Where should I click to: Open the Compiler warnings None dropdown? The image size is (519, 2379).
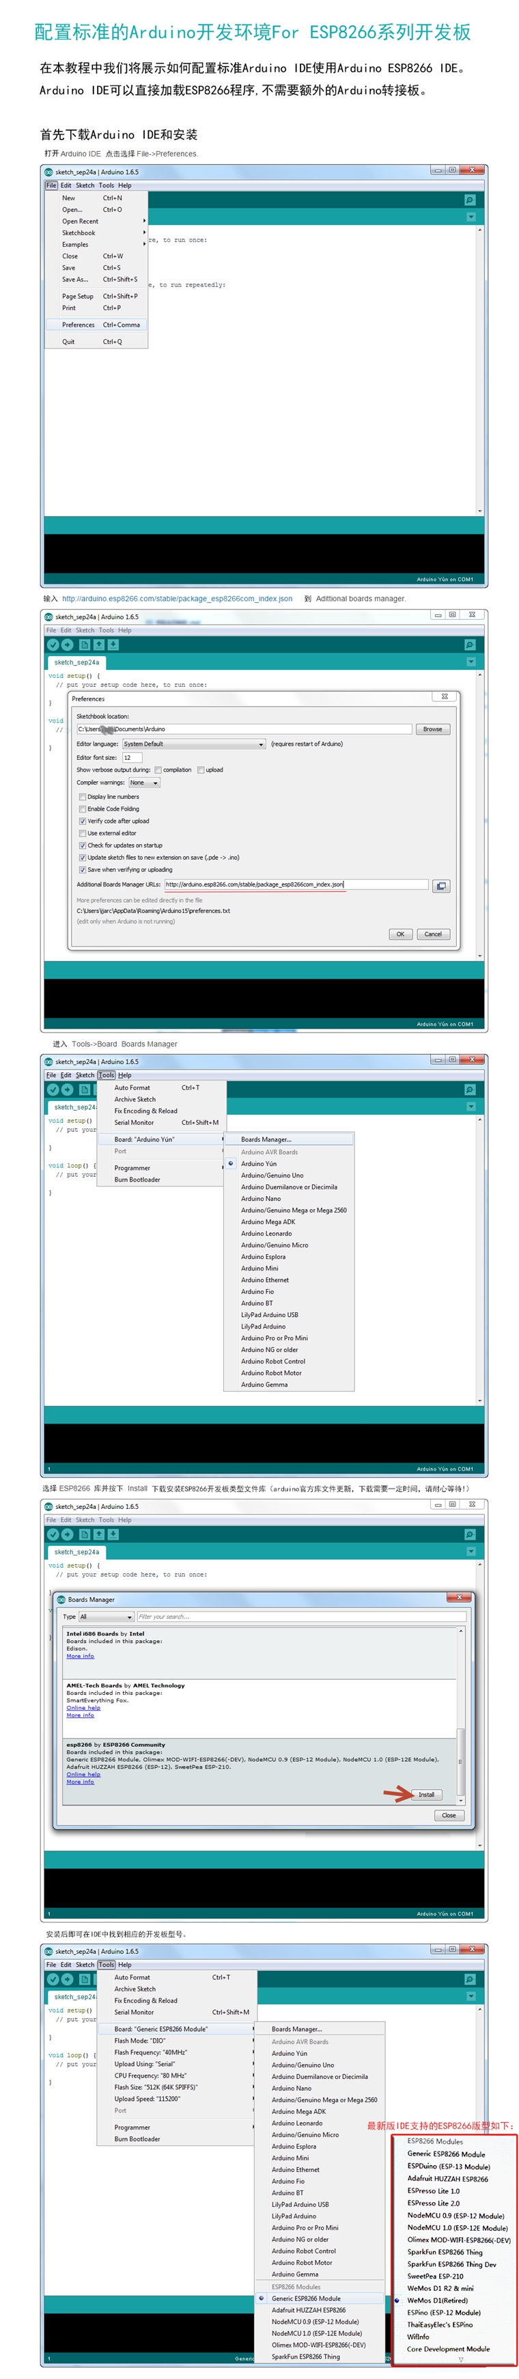(x=143, y=783)
